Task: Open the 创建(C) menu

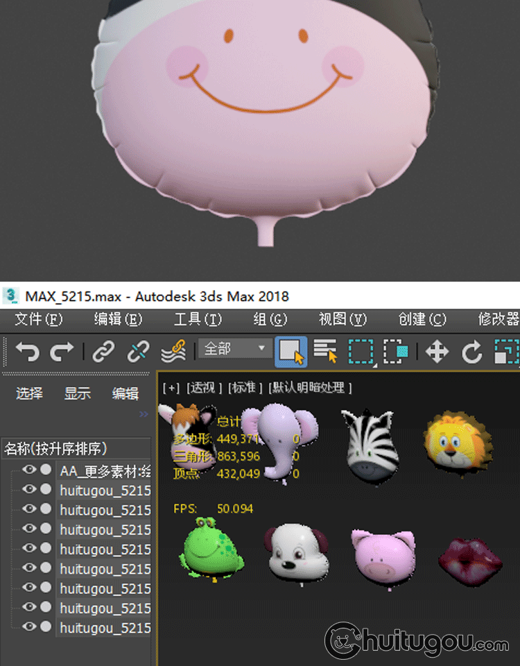Action: coord(422,319)
